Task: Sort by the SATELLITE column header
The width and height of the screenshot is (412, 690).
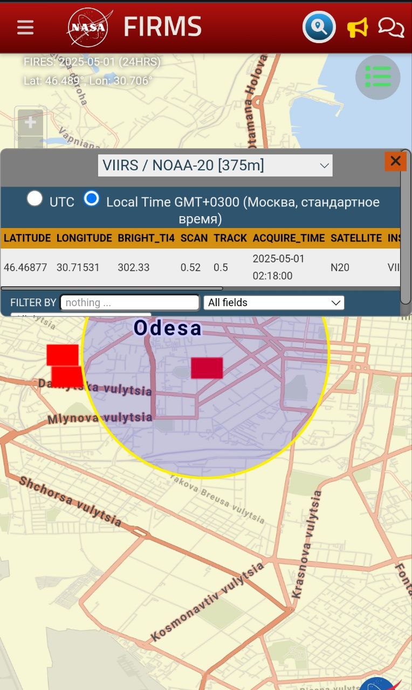Action: [356, 238]
